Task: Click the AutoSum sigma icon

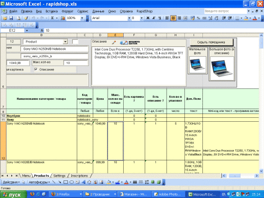Action: click(52, 18)
